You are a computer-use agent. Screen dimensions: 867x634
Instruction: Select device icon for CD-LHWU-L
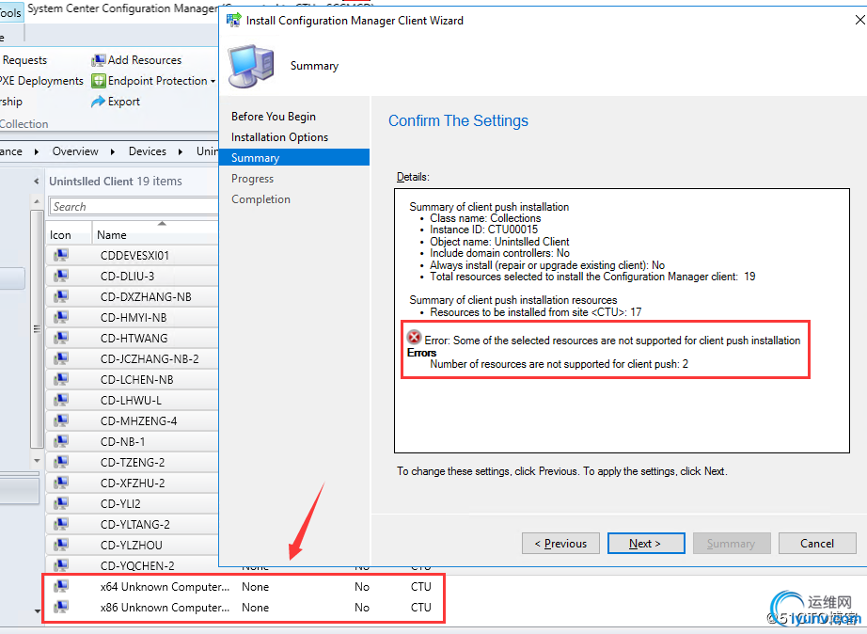tap(61, 400)
